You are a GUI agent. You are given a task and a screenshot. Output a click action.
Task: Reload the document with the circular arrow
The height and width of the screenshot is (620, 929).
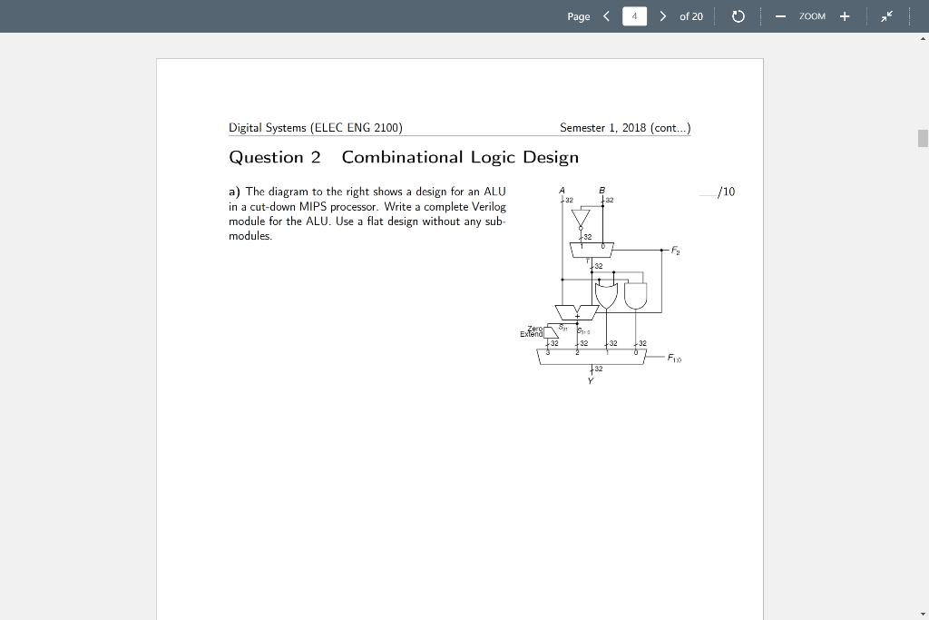737,15
